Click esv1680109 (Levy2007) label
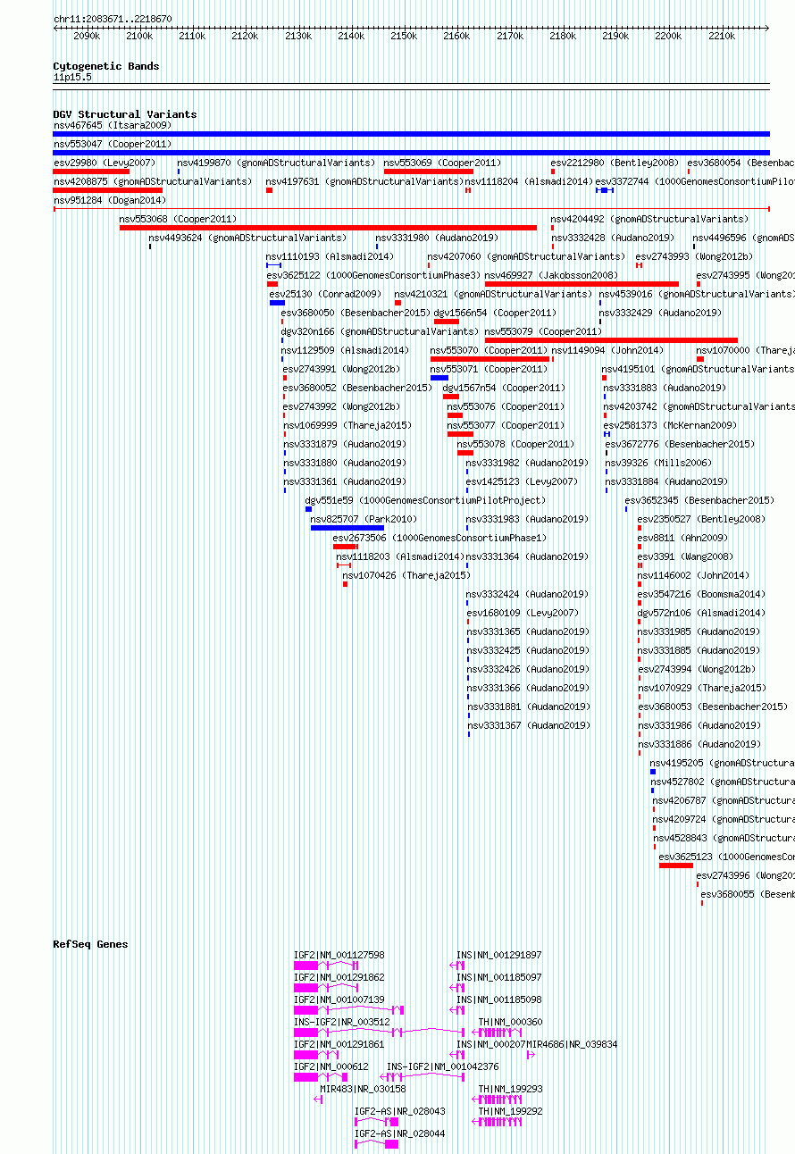The image size is (795, 1154). 523,613
